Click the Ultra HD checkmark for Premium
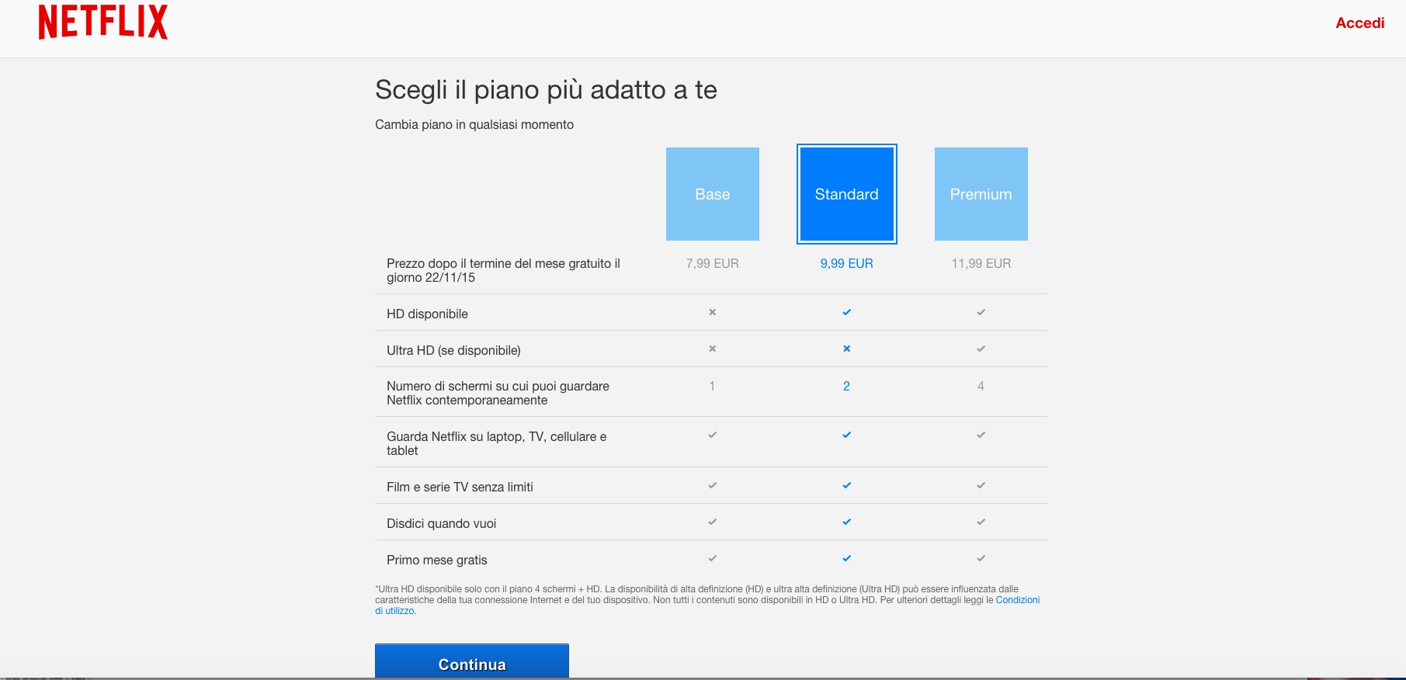 click(981, 349)
